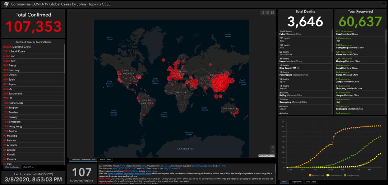
Task: Click Chongqing recovered entry
Action: (360, 107)
